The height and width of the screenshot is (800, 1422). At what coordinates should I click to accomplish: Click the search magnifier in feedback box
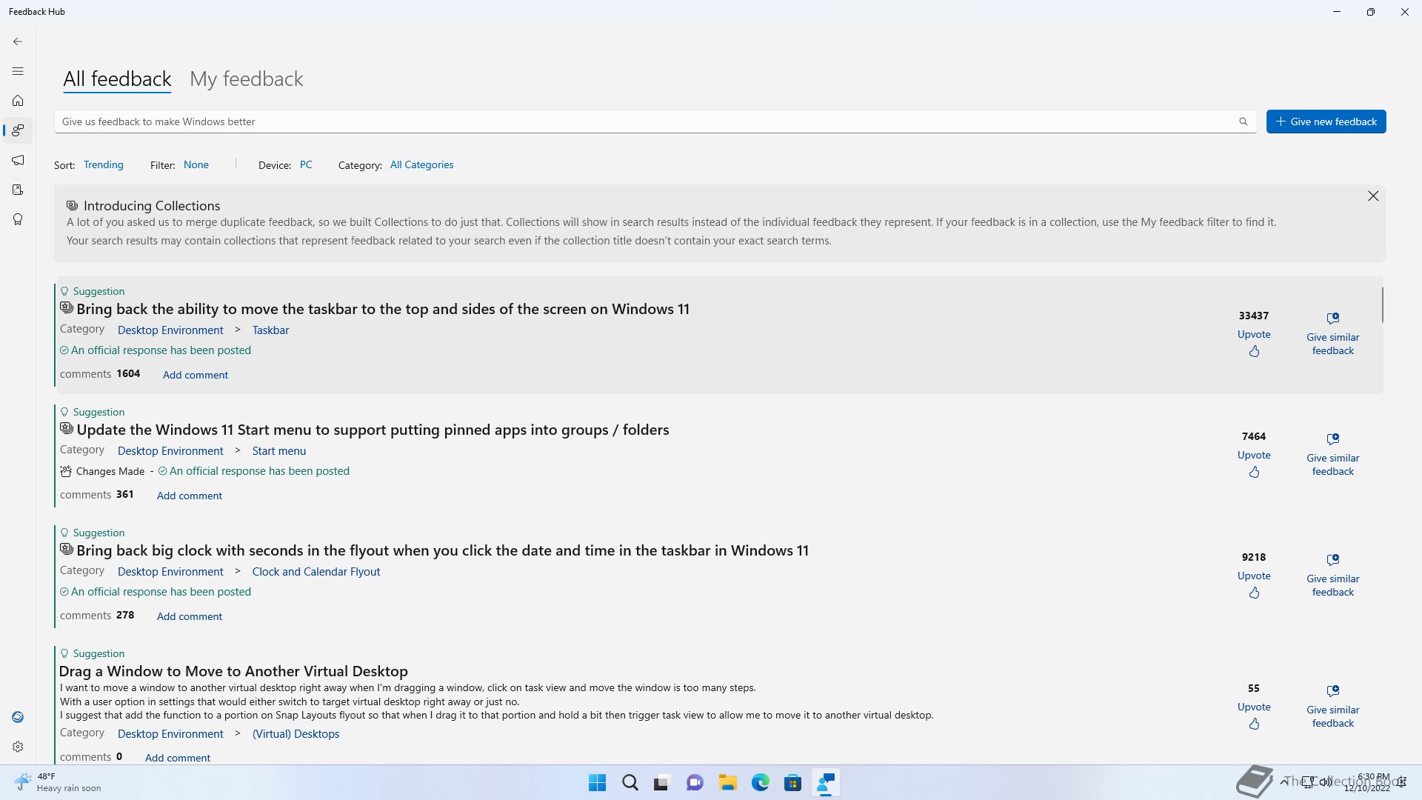pos(1244,121)
